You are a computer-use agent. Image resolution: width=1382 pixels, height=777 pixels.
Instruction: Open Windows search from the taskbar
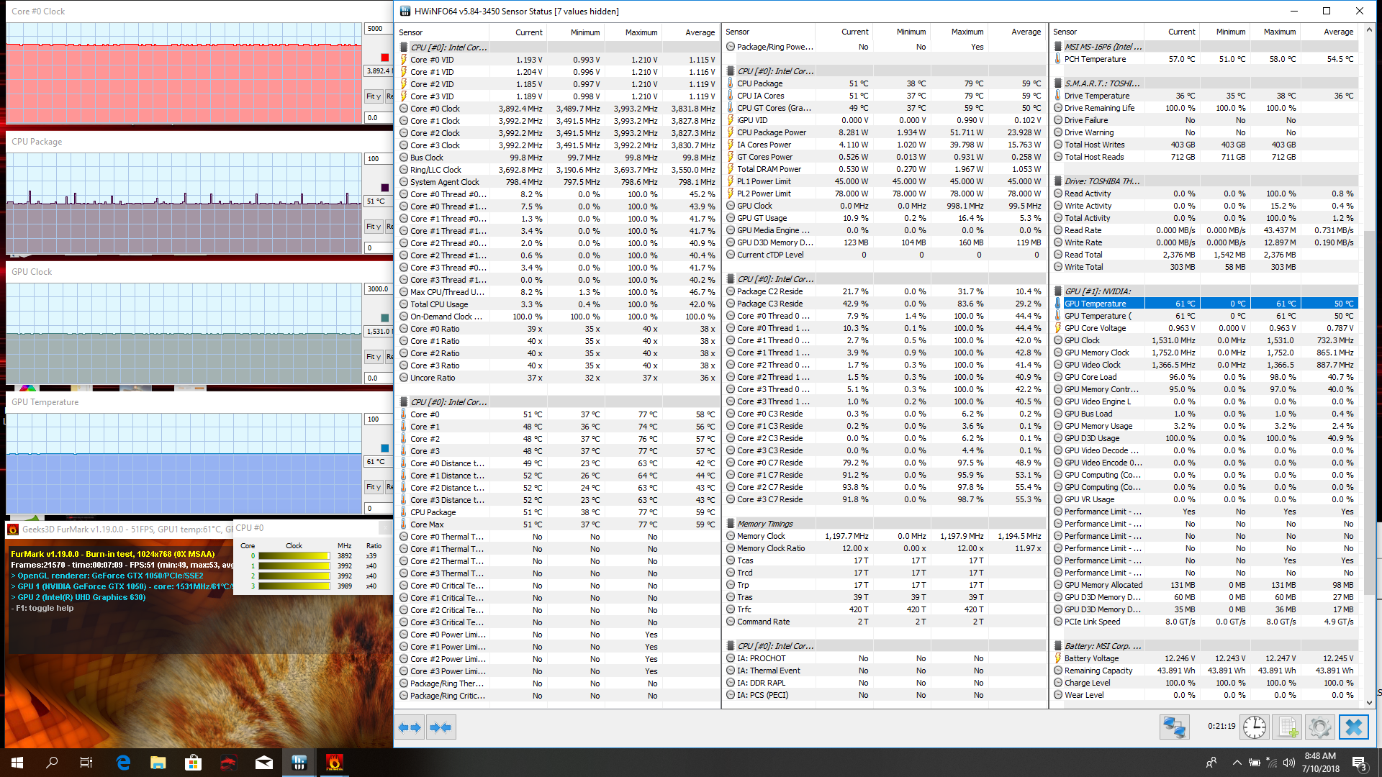coord(52,763)
